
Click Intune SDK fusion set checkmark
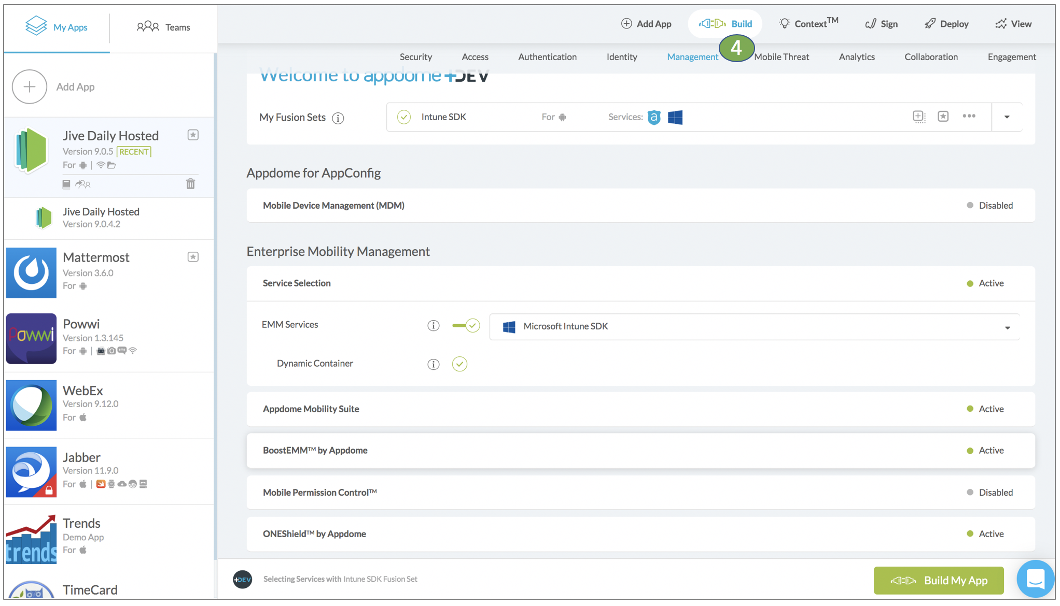404,117
